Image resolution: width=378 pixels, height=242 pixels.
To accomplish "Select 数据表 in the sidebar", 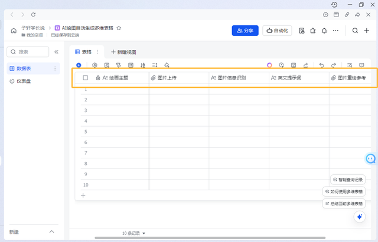I will point(33,68).
